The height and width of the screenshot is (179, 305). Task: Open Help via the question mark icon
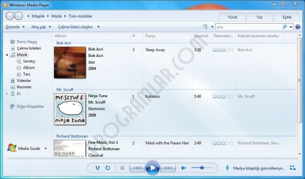(298, 27)
